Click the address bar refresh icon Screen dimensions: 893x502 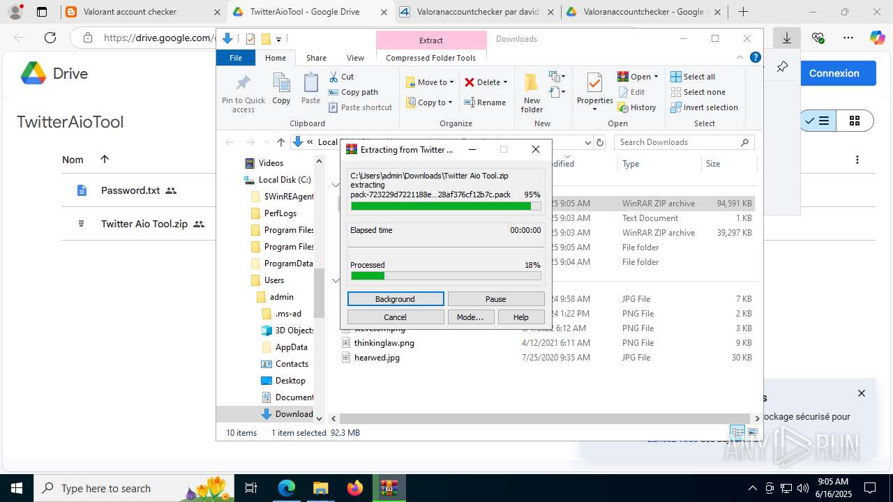pos(600,142)
